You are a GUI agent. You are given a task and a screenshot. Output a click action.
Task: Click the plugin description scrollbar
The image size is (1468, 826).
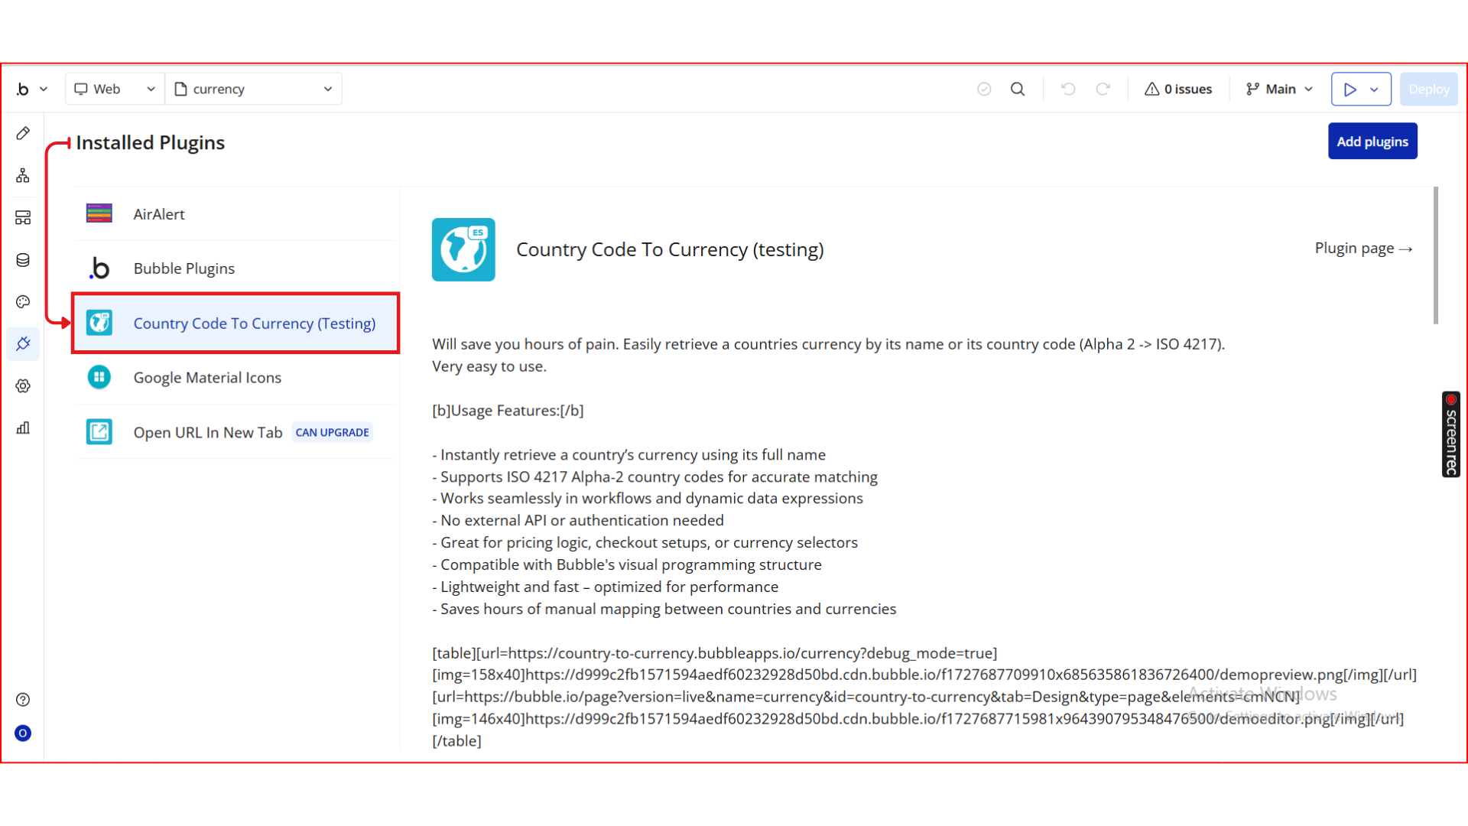[1435, 256]
